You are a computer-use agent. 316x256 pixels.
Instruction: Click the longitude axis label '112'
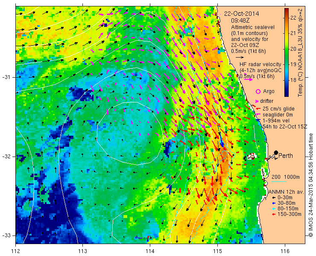pyautogui.click(x=15, y=251)
